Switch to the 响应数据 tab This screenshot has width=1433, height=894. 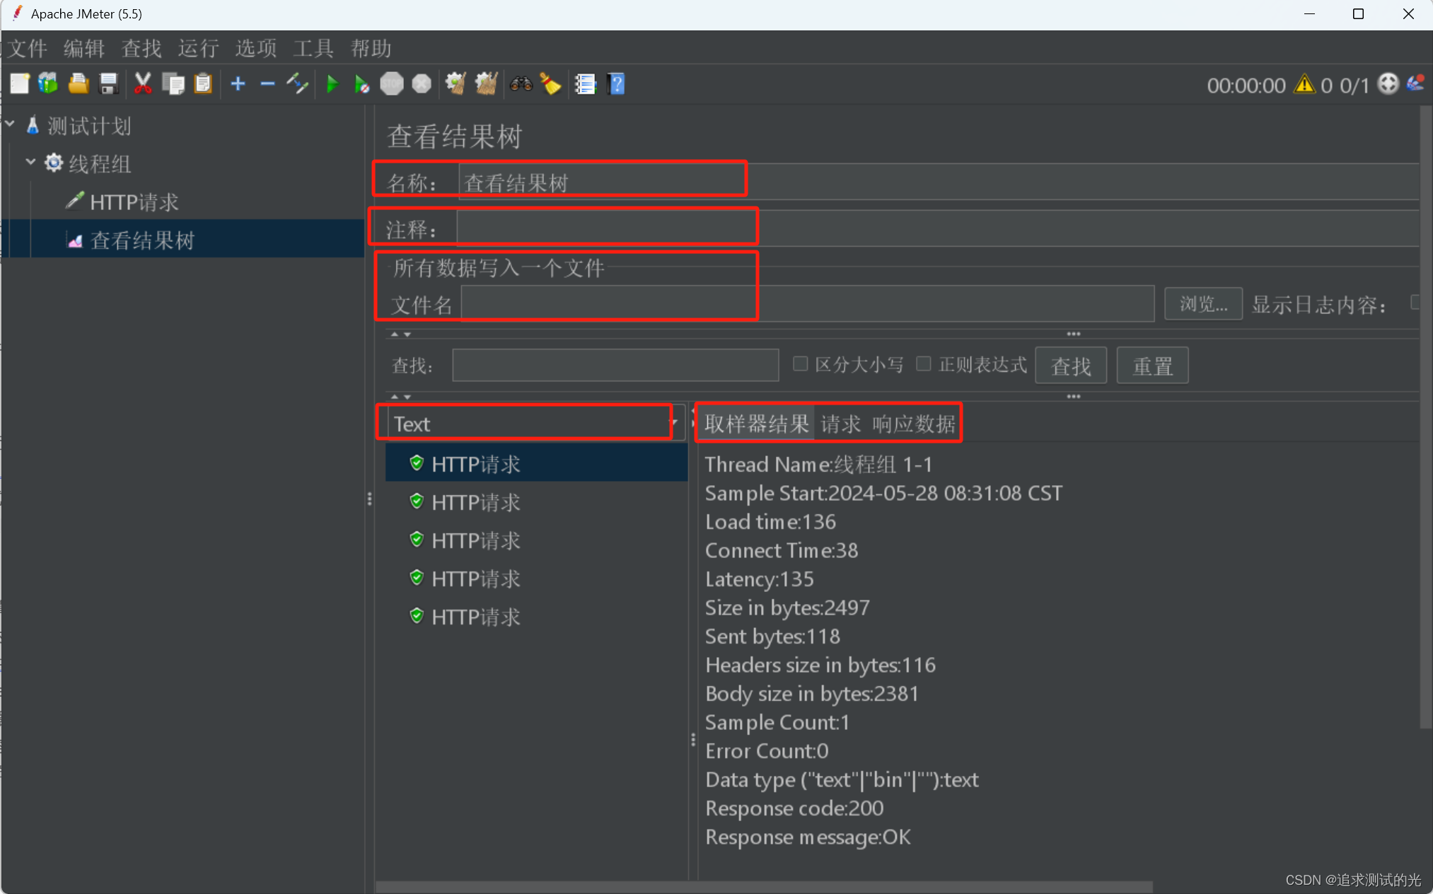pyautogui.click(x=913, y=424)
